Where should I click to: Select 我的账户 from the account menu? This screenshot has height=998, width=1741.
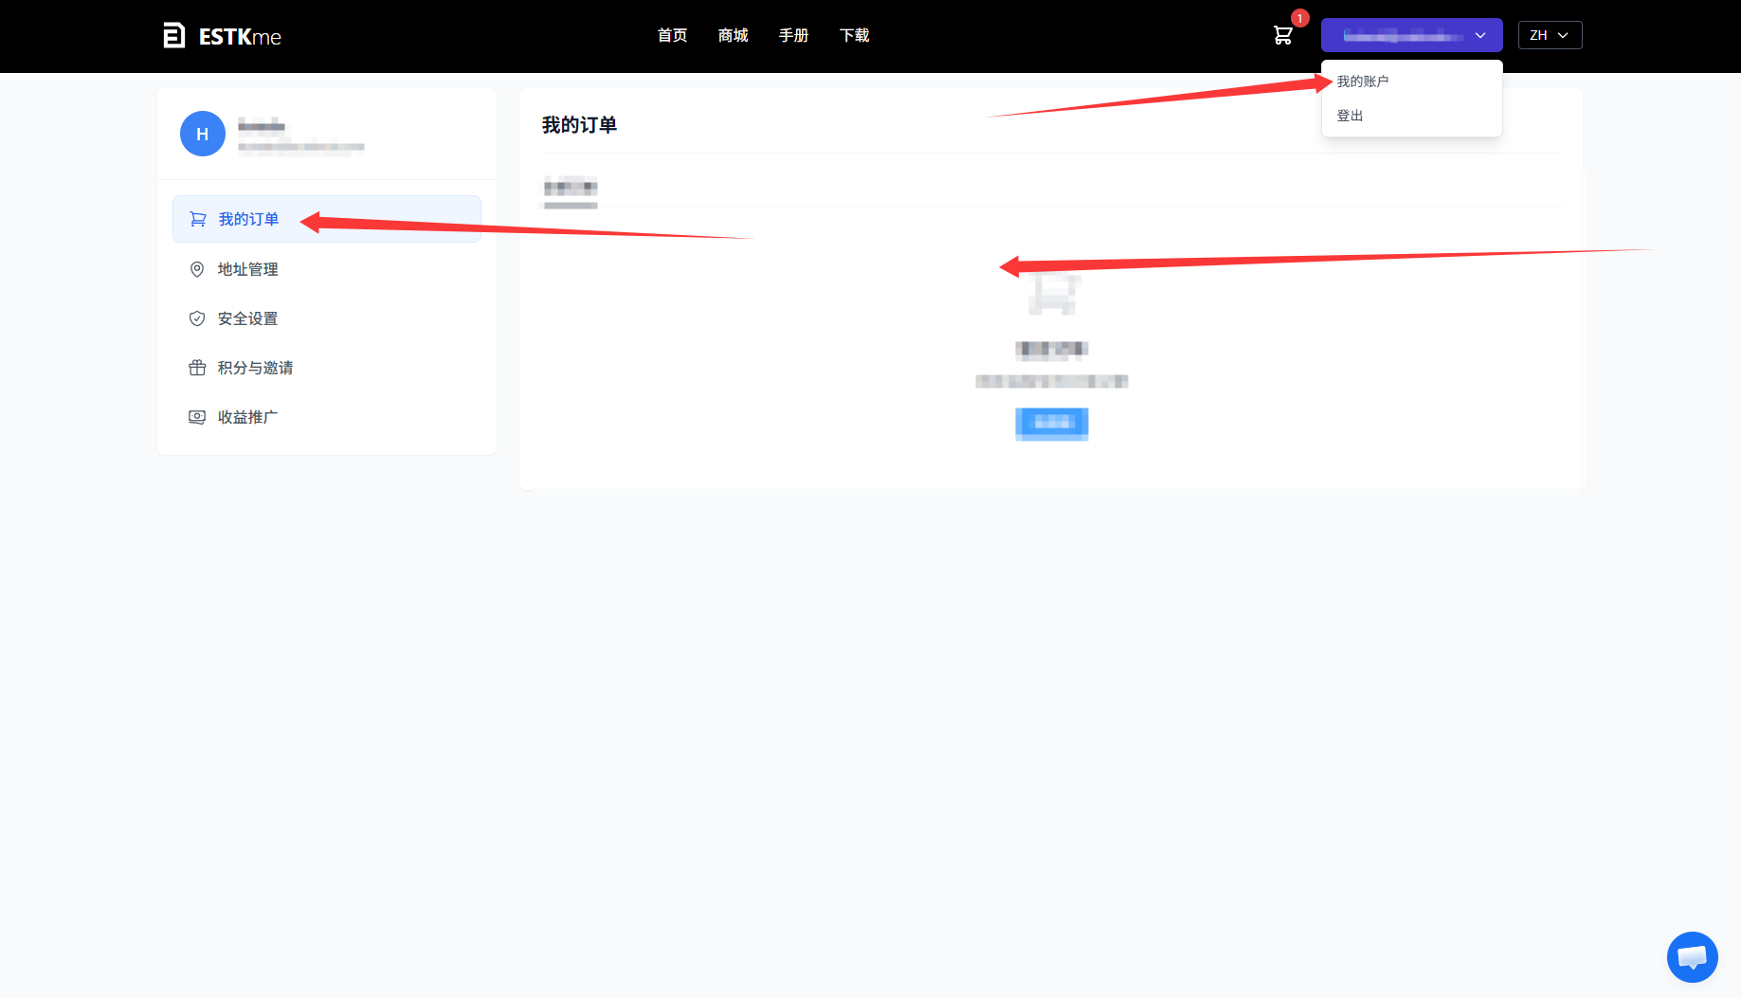click(x=1363, y=82)
